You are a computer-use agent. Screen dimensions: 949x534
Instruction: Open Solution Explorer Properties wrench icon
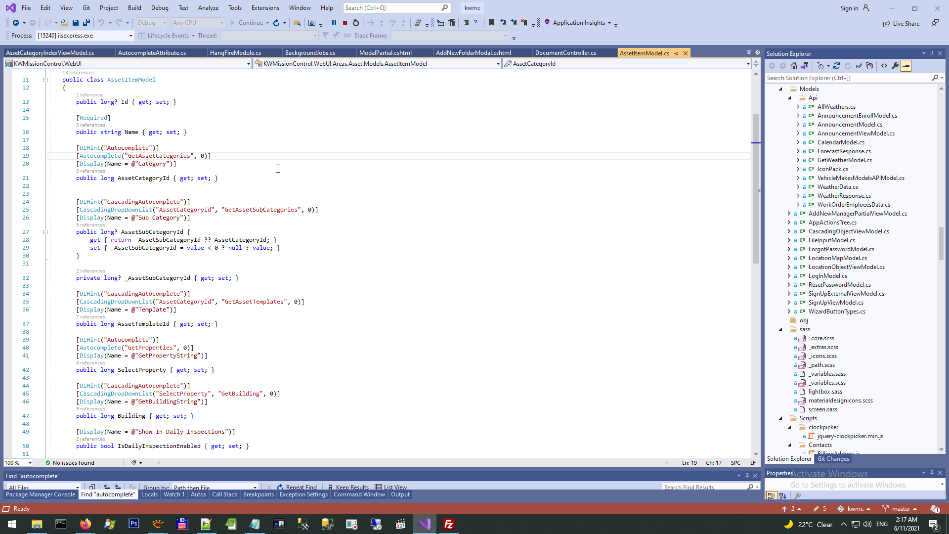point(895,66)
